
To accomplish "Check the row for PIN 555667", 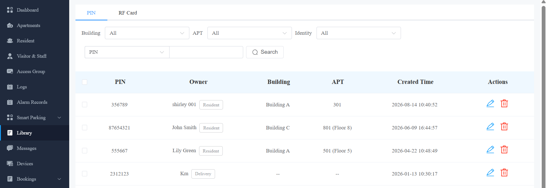I will pyautogui.click(x=85, y=151).
